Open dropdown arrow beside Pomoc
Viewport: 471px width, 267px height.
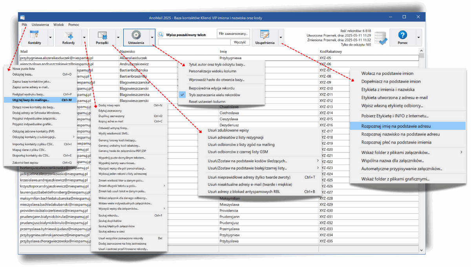pyautogui.click(x=418, y=38)
